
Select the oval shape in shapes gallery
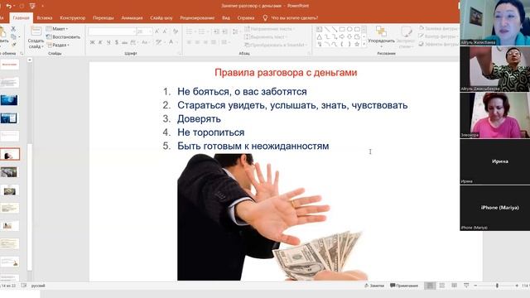(x=349, y=30)
